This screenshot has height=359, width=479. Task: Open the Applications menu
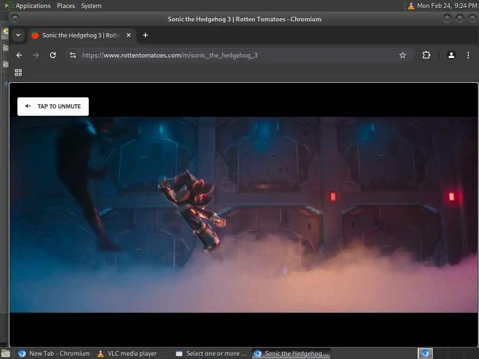[x=33, y=6]
